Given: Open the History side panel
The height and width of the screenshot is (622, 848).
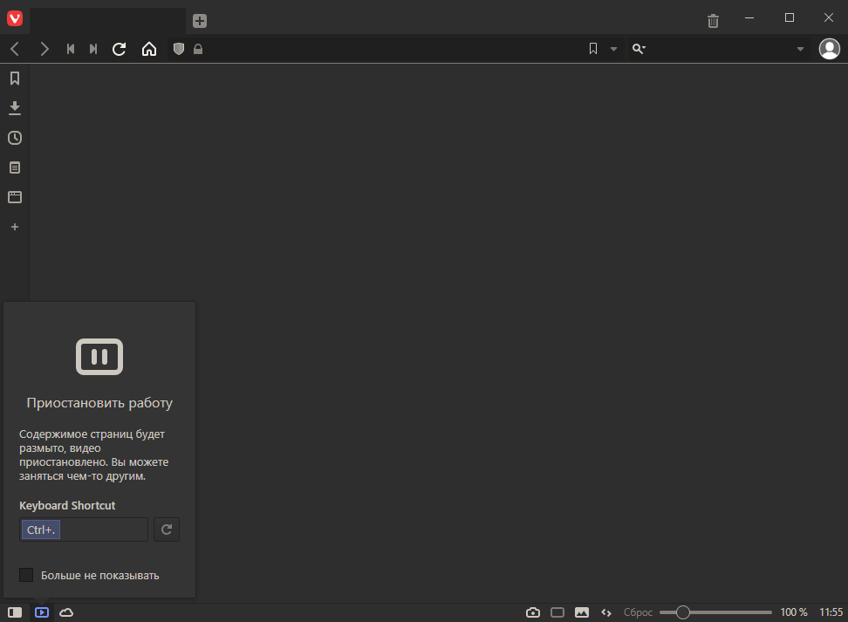Looking at the screenshot, I should [x=15, y=138].
